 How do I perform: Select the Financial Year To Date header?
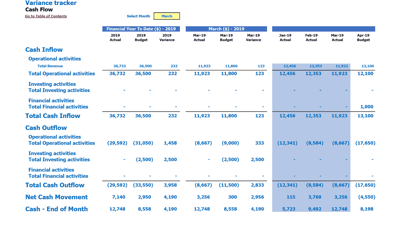click(141, 29)
